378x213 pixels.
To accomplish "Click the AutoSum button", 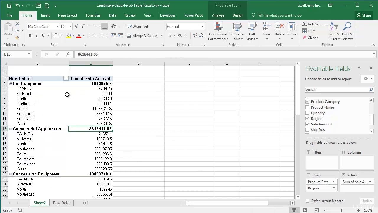I will pos(312,24).
